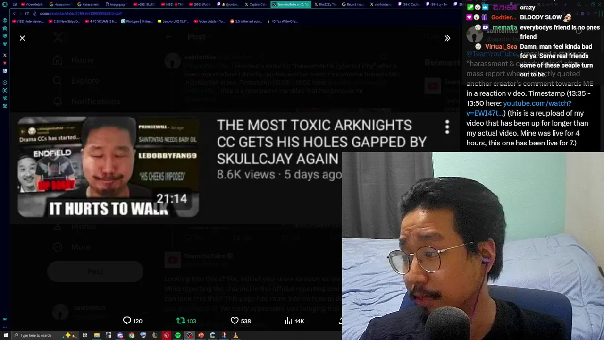Image resolution: width=604 pixels, height=340 pixels.
Task: Open Spotify from the taskbar
Action: [178, 335]
